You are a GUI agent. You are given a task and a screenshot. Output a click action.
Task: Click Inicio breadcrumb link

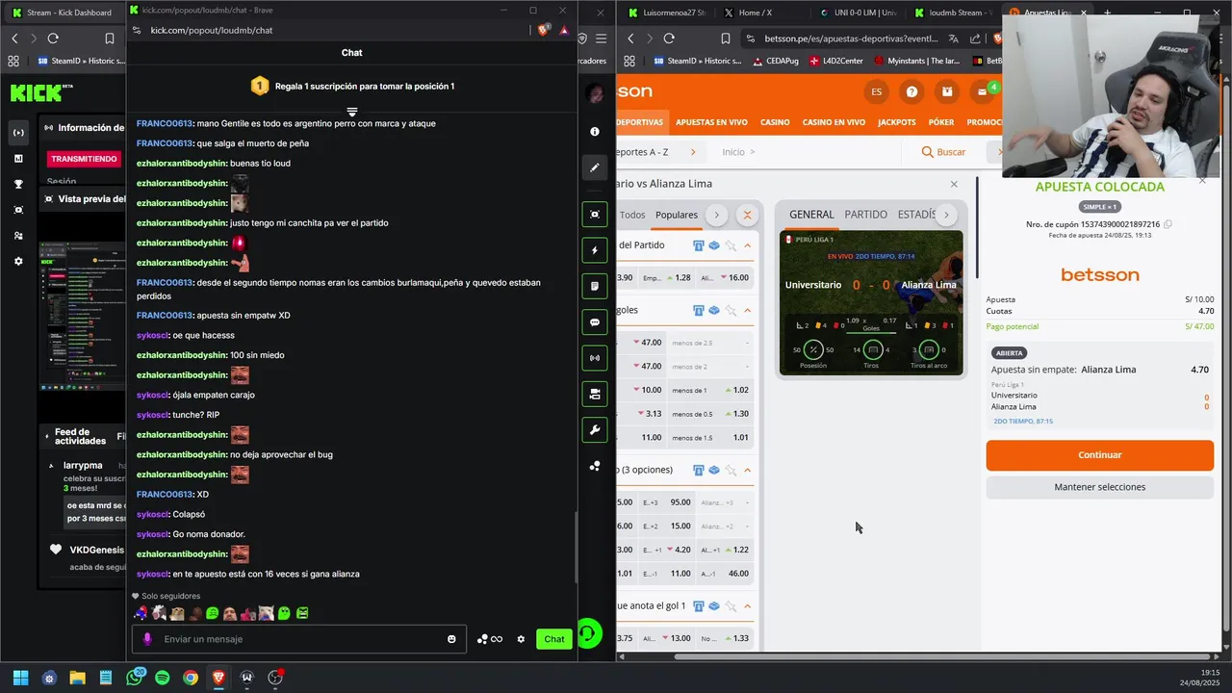(733, 152)
